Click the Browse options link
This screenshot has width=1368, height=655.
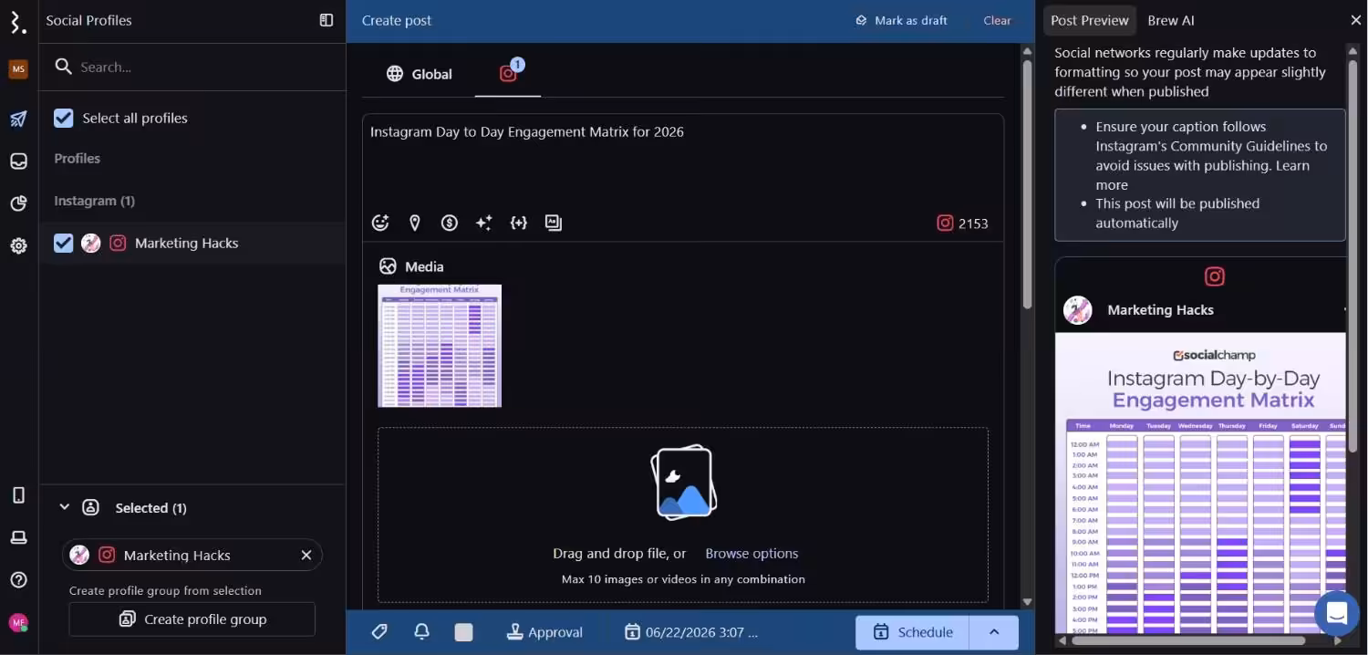point(751,553)
